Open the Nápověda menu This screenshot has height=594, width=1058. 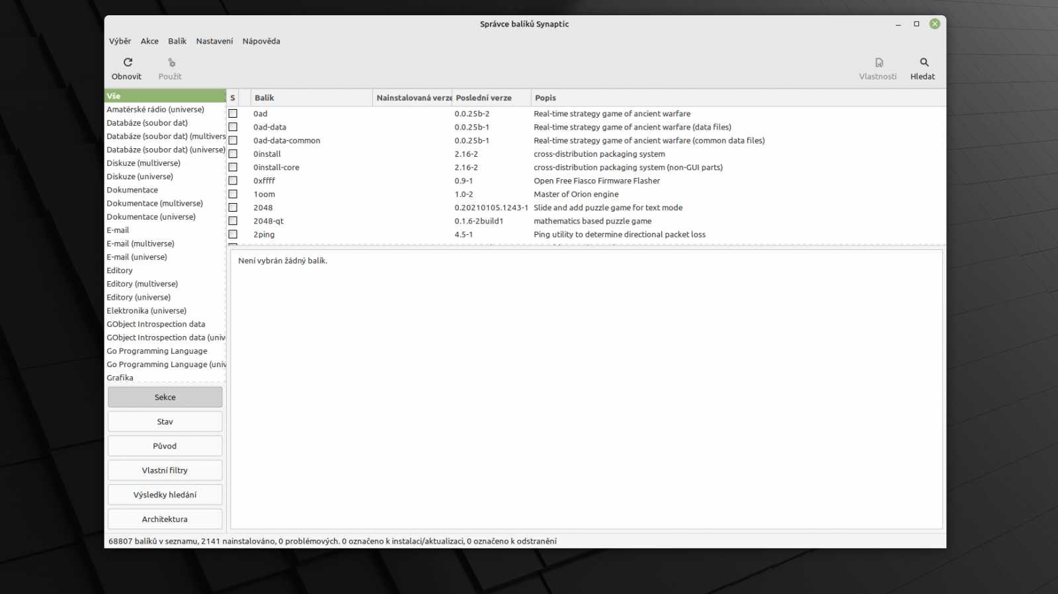pyautogui.click(x=261, y=41)
